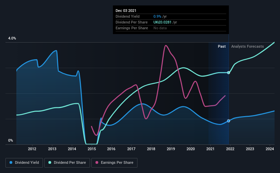Click the 2018 x-axis label
The height and width of the screenshot is (173, 280).
click(x=151, y=149)
